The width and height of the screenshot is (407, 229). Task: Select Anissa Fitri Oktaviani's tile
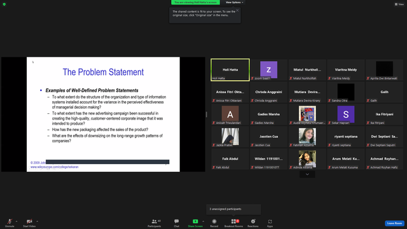[230, 92]
